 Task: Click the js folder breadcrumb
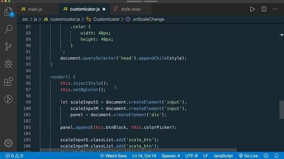tap(35, 19)
